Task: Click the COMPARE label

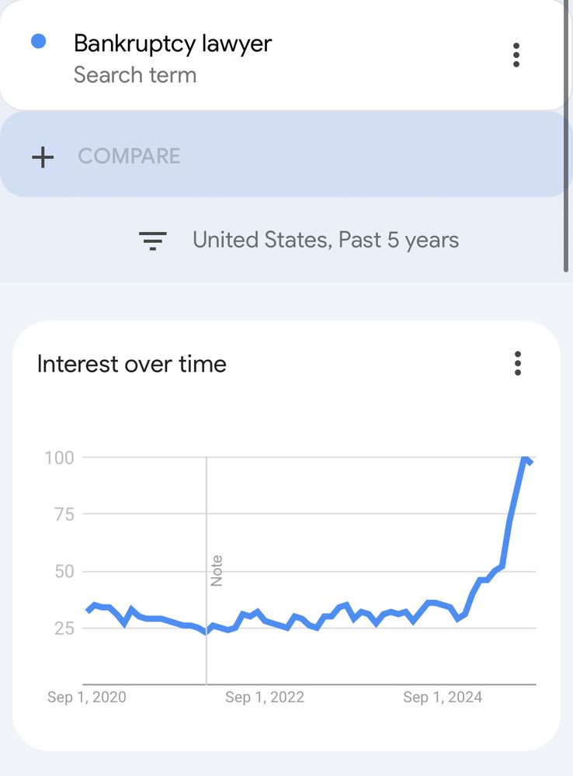Action: click(129, 156)
